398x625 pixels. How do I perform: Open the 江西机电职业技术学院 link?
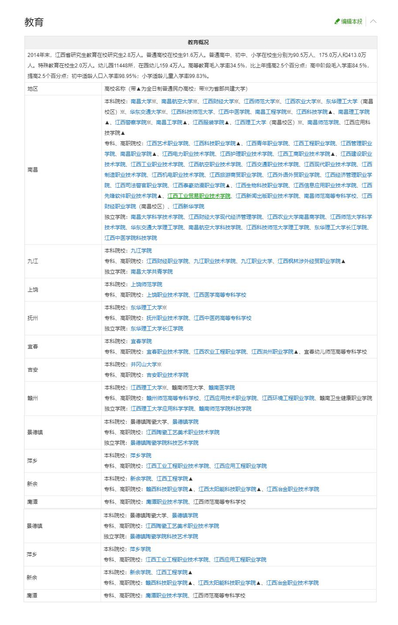[178, 175]
